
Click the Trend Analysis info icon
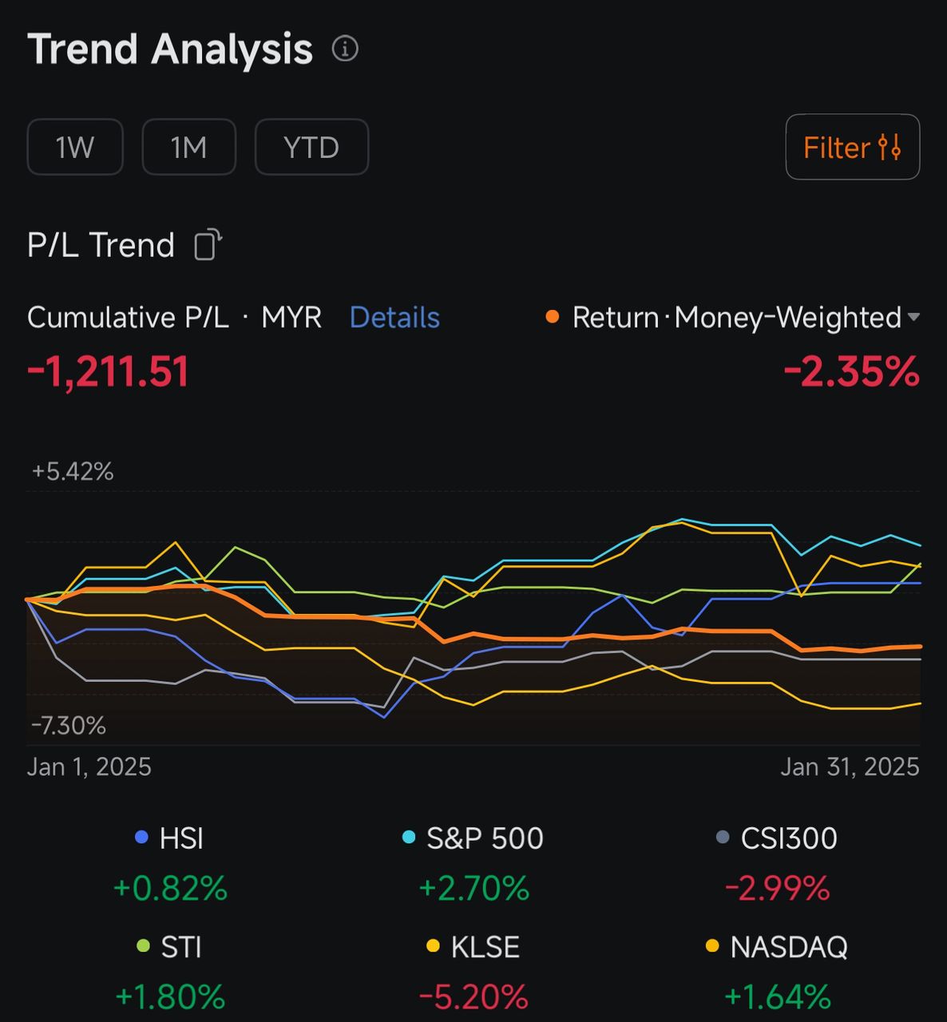[345, 49]
